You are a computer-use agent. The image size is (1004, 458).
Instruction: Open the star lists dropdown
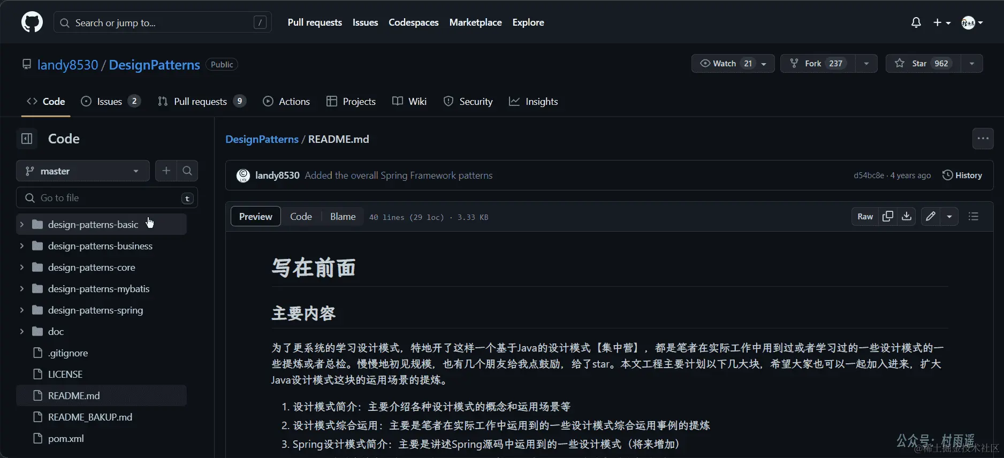tap(972, 63)
